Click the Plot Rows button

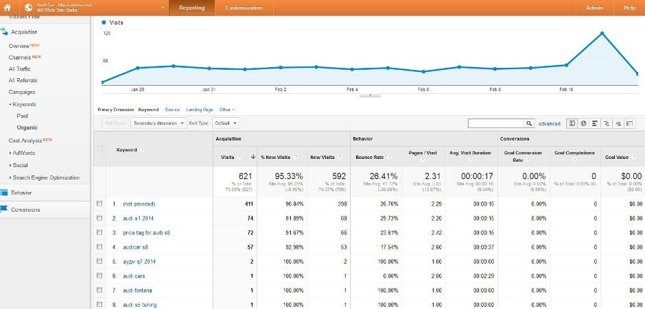115,123
